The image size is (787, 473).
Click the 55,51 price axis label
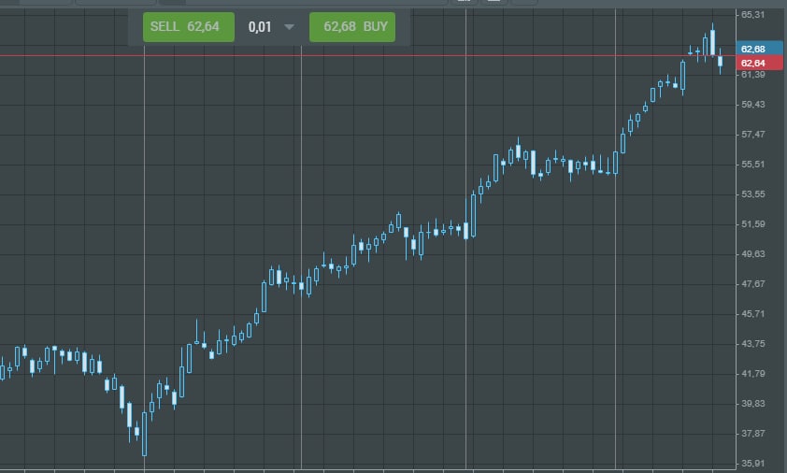click(752, 165)
